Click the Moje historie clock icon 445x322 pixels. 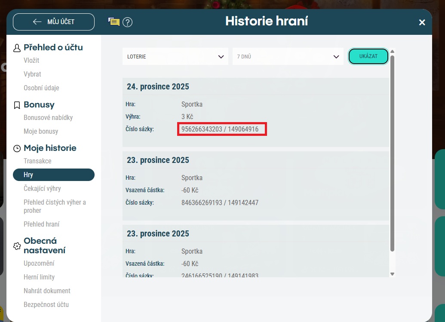17,148
